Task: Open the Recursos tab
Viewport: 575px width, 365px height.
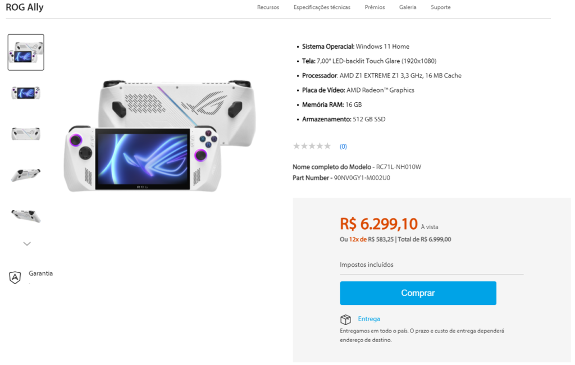Action: pyautogui.click(x=268, y=7)
